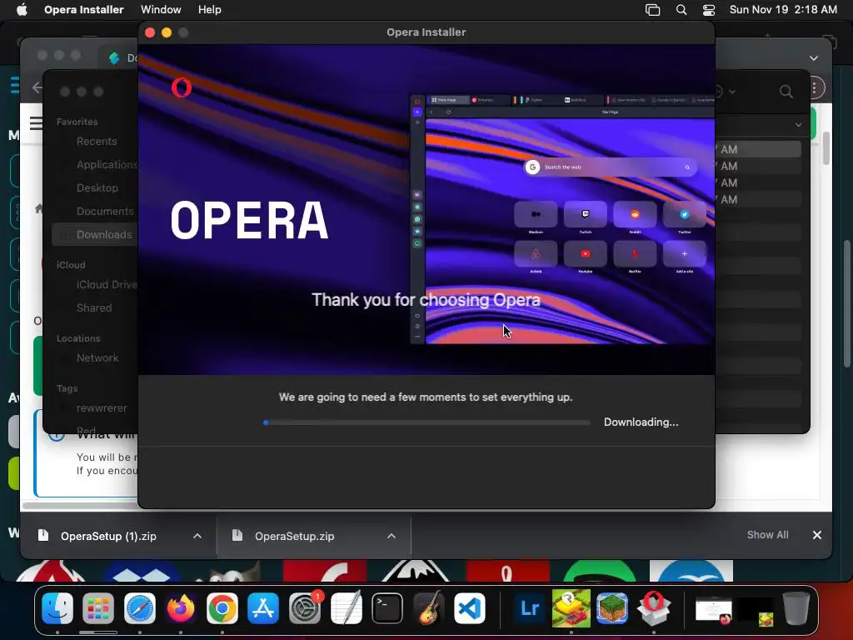Click the Downloading... status text
The width and height of the screenshot is (853, 640).
point(641,422)
